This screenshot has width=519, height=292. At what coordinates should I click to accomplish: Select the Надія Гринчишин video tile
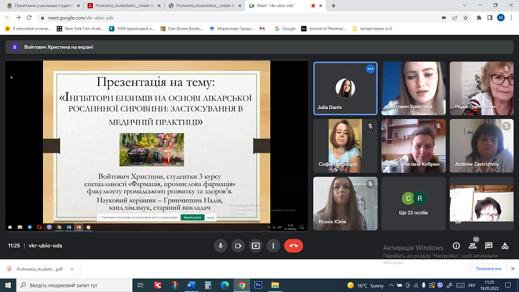point(482,89)
